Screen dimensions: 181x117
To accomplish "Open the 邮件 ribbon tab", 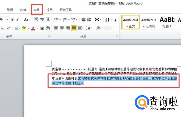I will [x=23, y=10].
